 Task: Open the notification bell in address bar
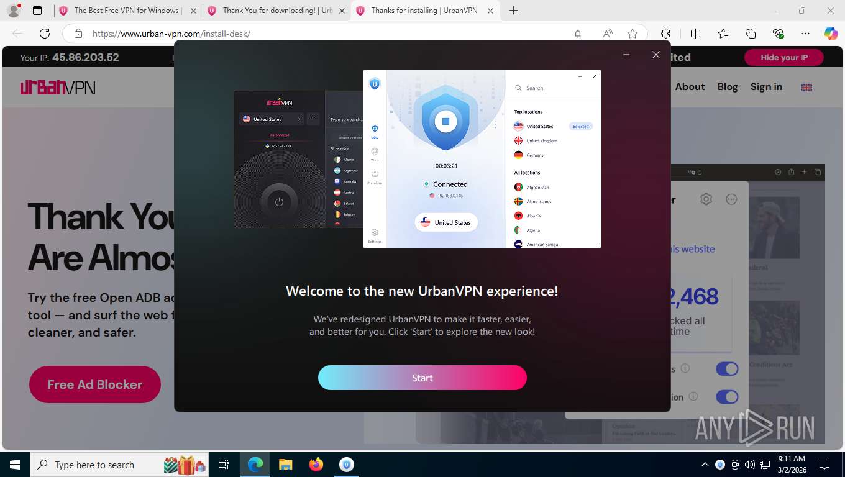(x=578, y=34)
